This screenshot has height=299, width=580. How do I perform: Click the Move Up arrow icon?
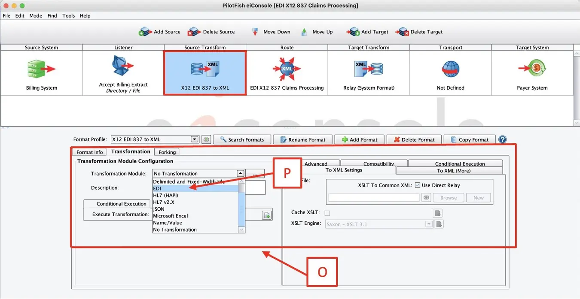tap(304, 32)
